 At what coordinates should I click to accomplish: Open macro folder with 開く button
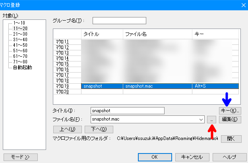click(x=231, y=139)
